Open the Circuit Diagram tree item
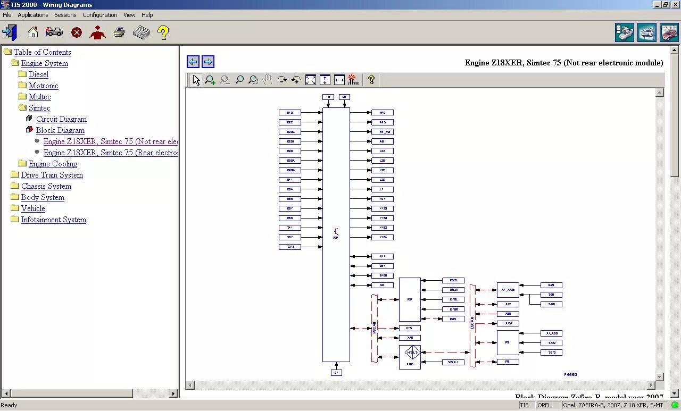681x411 pixels. 61,119
